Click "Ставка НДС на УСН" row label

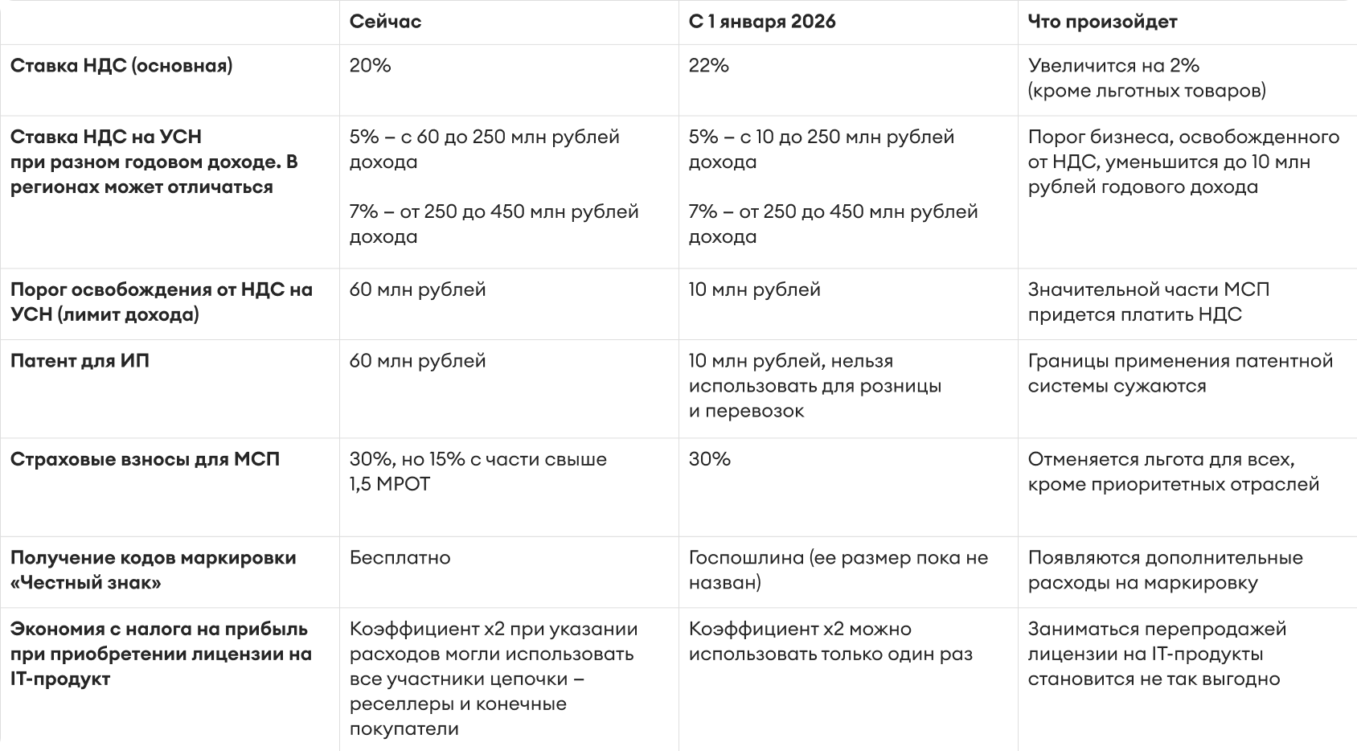click(x=106, y=137)
